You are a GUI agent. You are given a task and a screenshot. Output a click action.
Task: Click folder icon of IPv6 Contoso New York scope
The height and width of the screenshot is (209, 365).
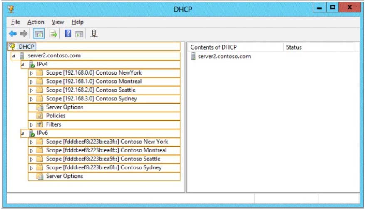pyautogui.click(x=40, y=142)
